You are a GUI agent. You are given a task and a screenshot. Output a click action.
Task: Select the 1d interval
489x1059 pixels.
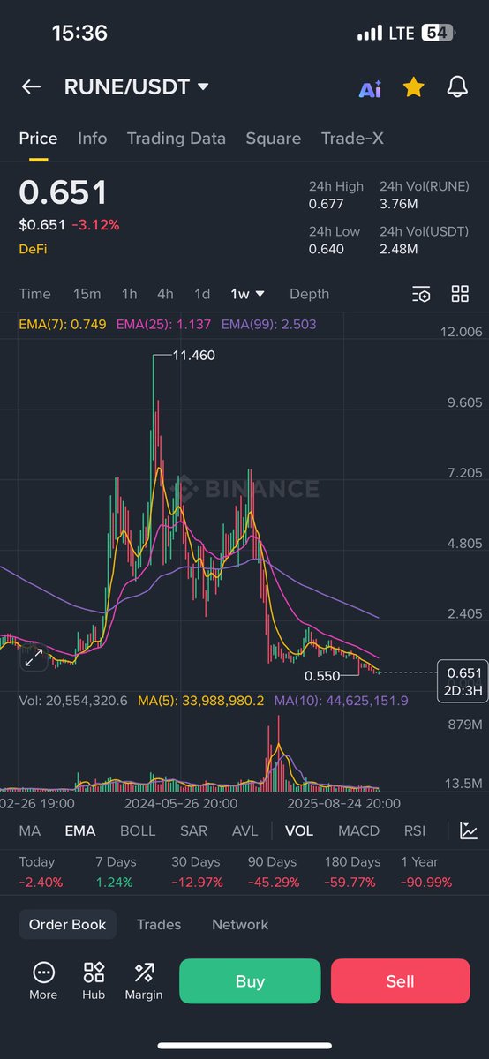pos(202,294)
